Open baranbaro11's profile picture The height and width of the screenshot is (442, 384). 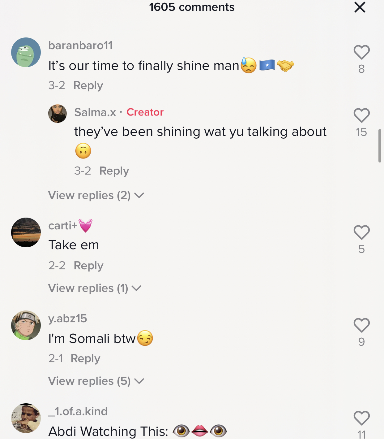(26, 52)
